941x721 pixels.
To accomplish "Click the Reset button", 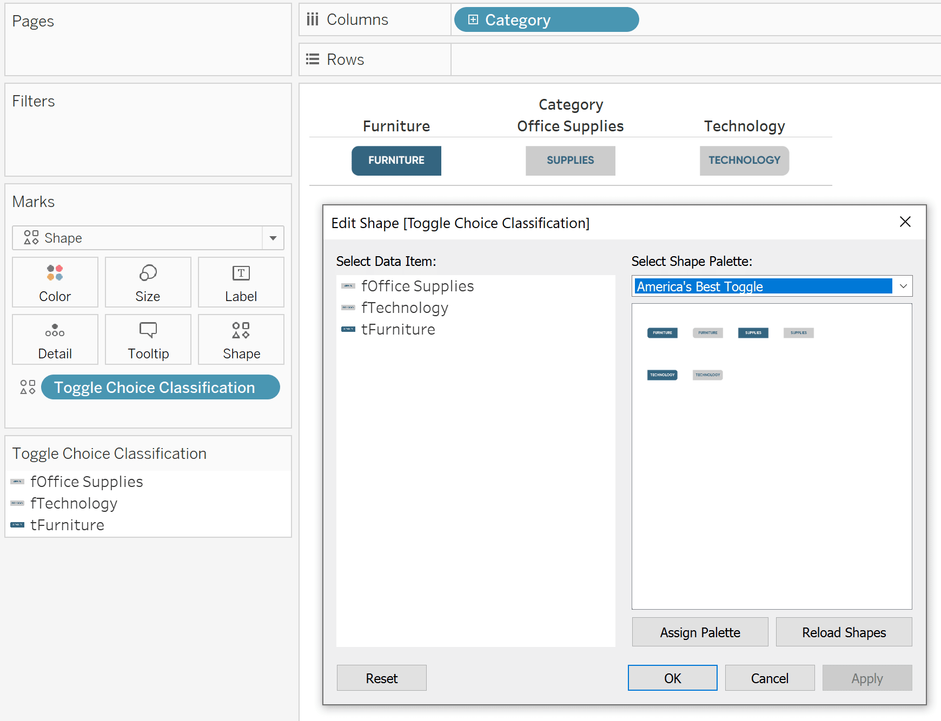I will 382,678.
